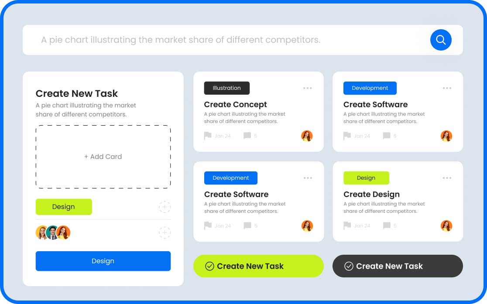Click the lime green Create New Task button
Screen dimensions: 487x304
[x=258, y=266]
